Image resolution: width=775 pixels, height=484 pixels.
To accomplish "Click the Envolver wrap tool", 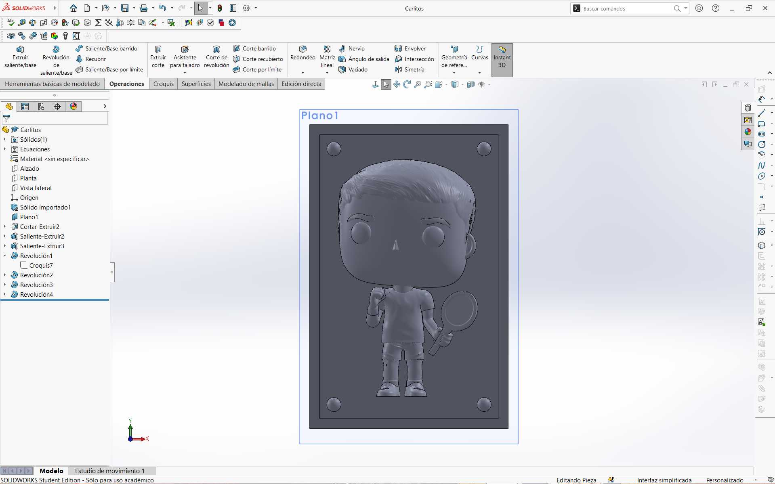I will click(410, 48).
